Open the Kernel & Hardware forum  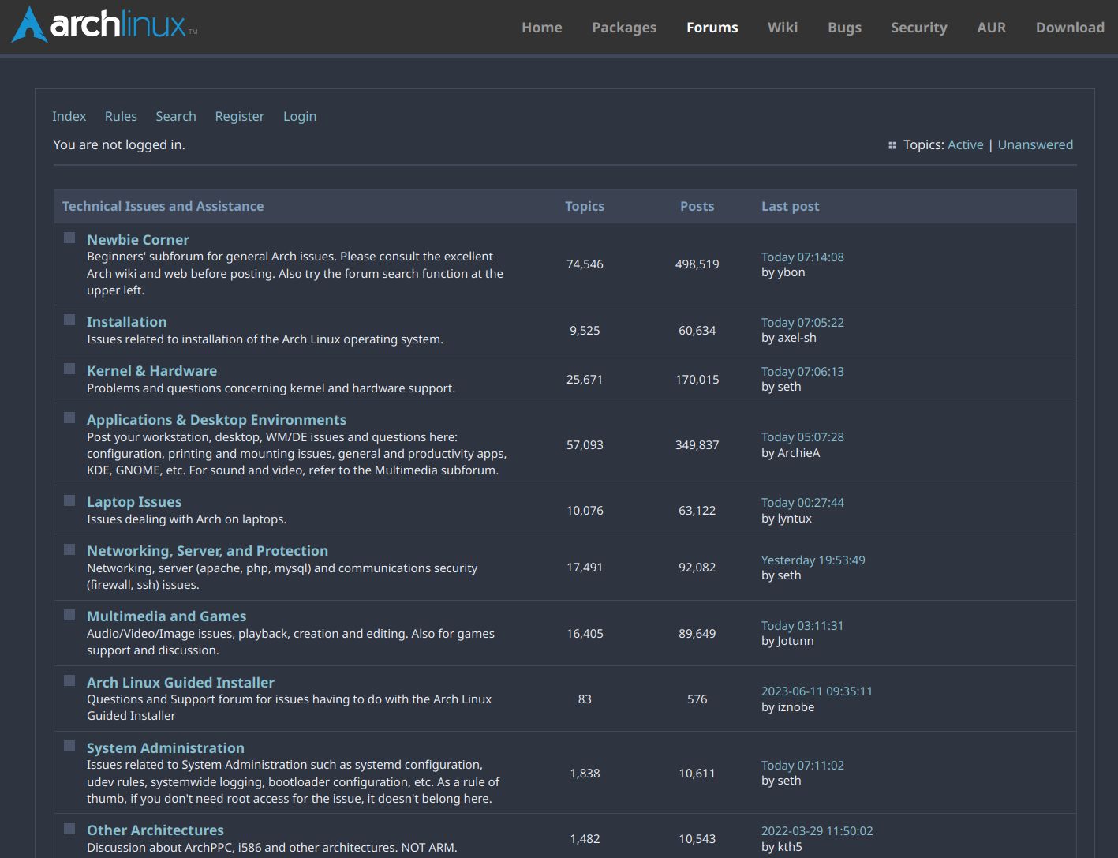click(x=151, y=370)
